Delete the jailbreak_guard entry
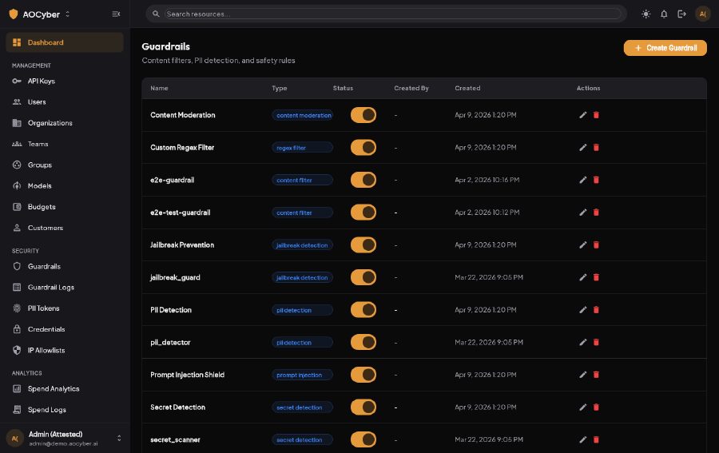The image size is (719, 453). point(596,277)
